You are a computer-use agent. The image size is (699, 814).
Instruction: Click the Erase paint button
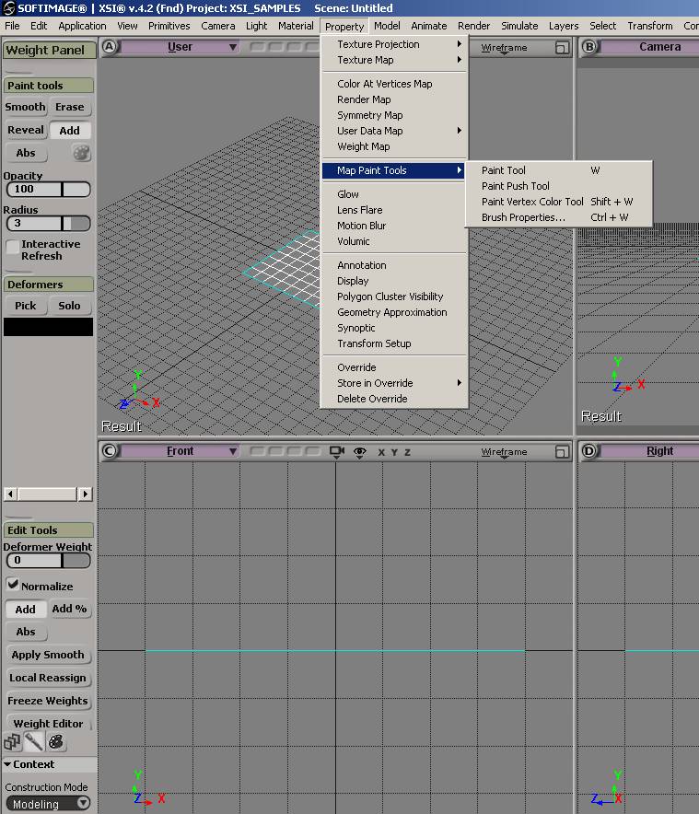69,107
